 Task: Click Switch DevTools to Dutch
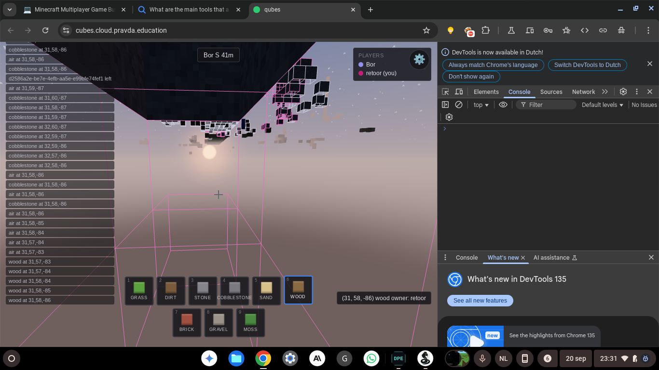tap(588, 65)
